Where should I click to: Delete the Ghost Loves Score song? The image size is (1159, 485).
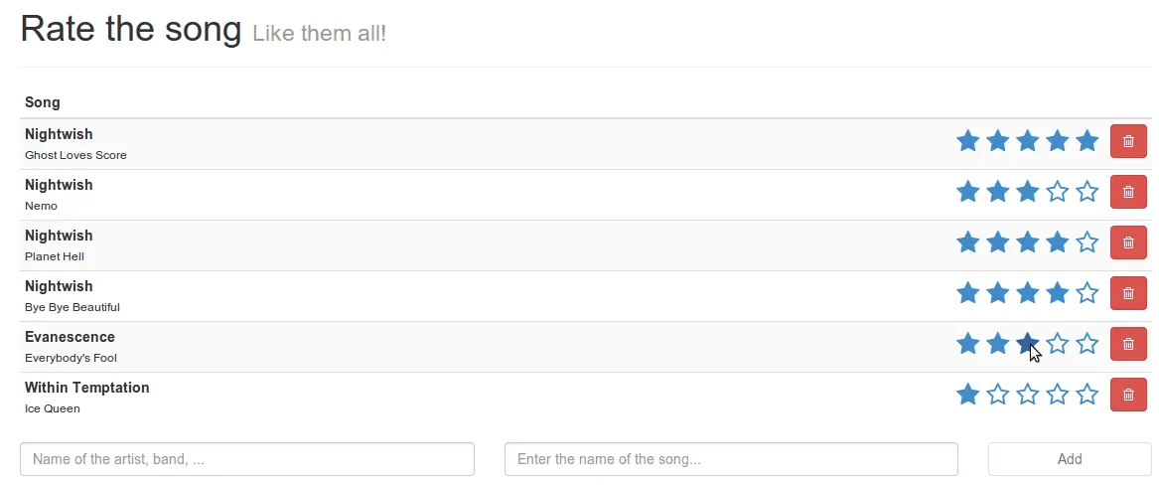(1128, 141)
